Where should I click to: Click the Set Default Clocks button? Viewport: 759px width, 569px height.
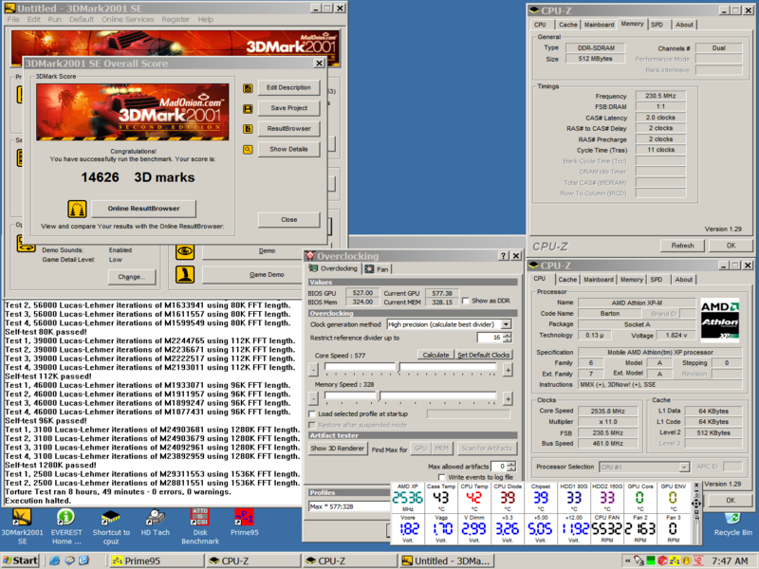483,355
